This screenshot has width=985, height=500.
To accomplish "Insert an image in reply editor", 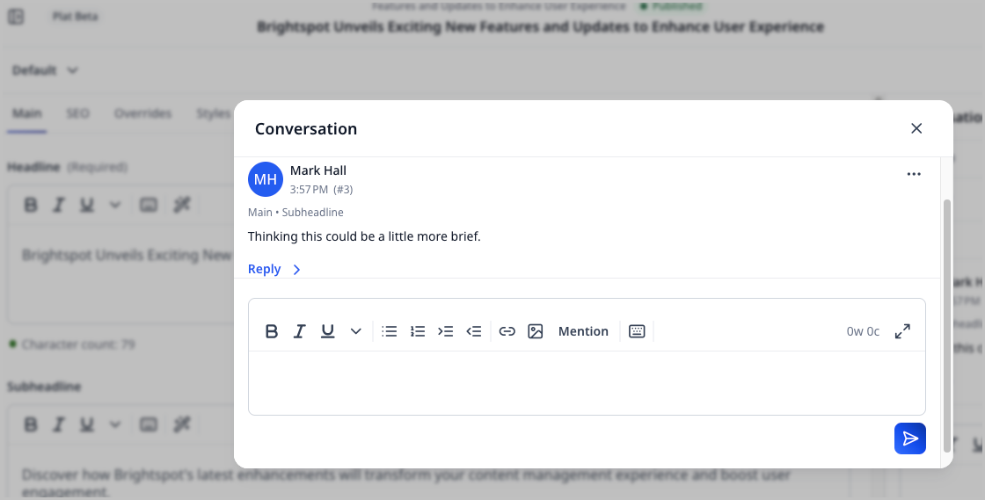I will (x=536, y=331).
